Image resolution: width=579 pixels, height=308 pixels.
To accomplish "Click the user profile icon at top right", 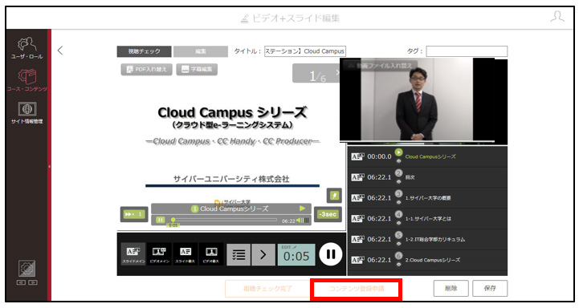I will click(x=557, y=17).
